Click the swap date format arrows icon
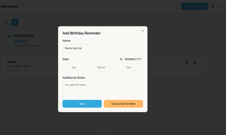The height and width of the screenshot is (135, 226). coord(121,59)
